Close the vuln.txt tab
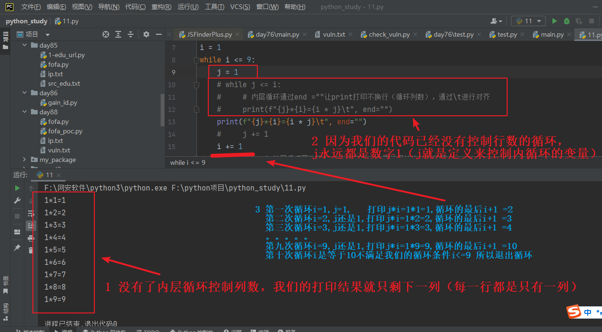 351,35
